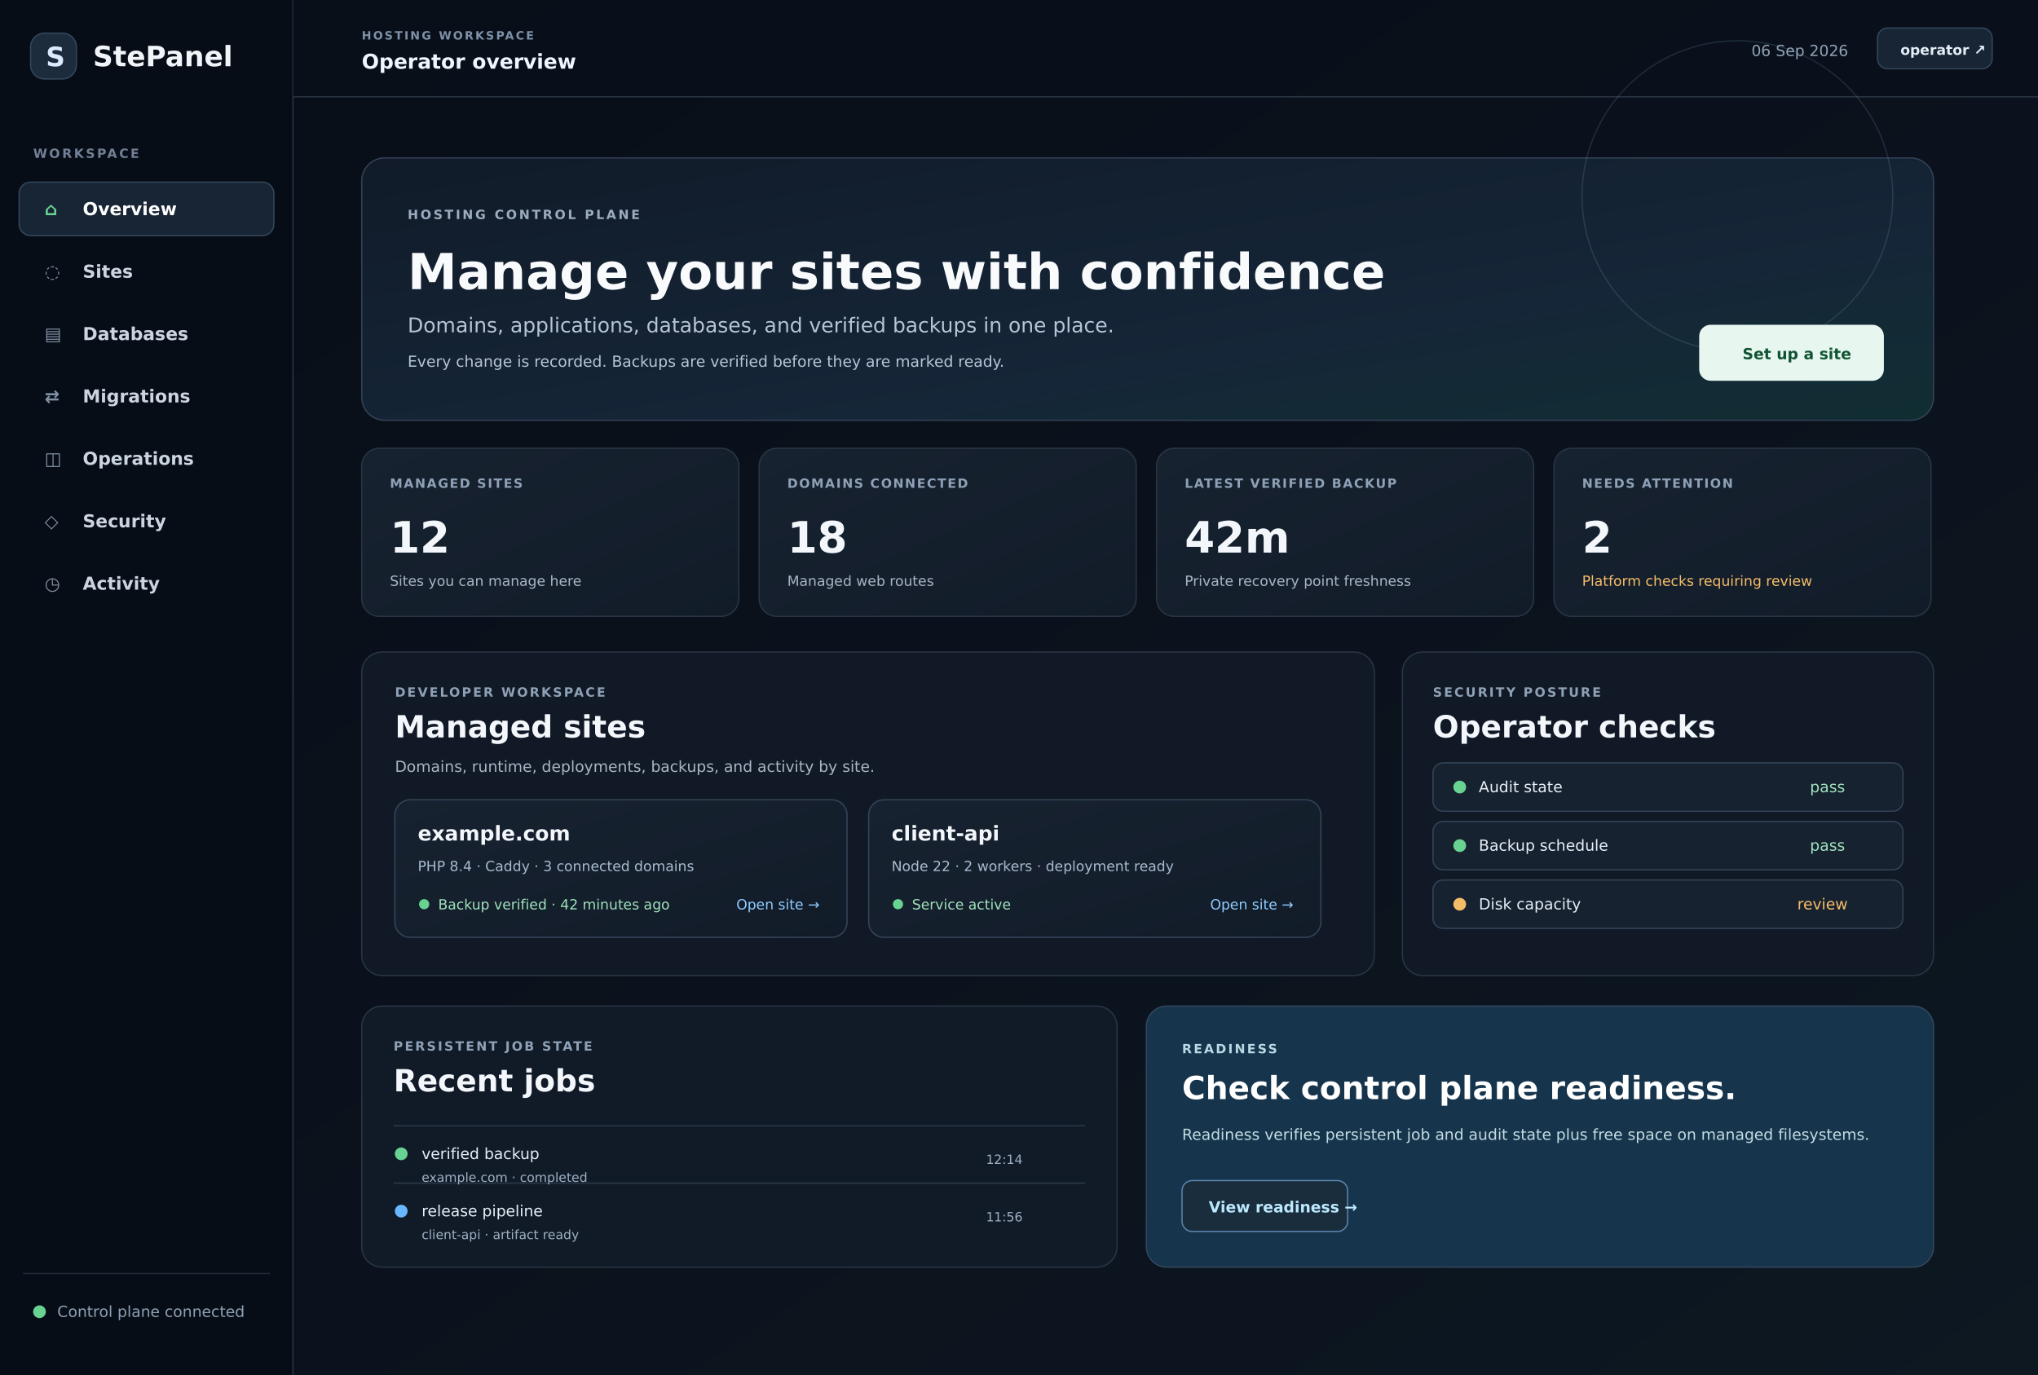Image resolution: width=2038 pixels, height=1375 pixels.
Task: Open the Activity log page
Action: point(147,583)
